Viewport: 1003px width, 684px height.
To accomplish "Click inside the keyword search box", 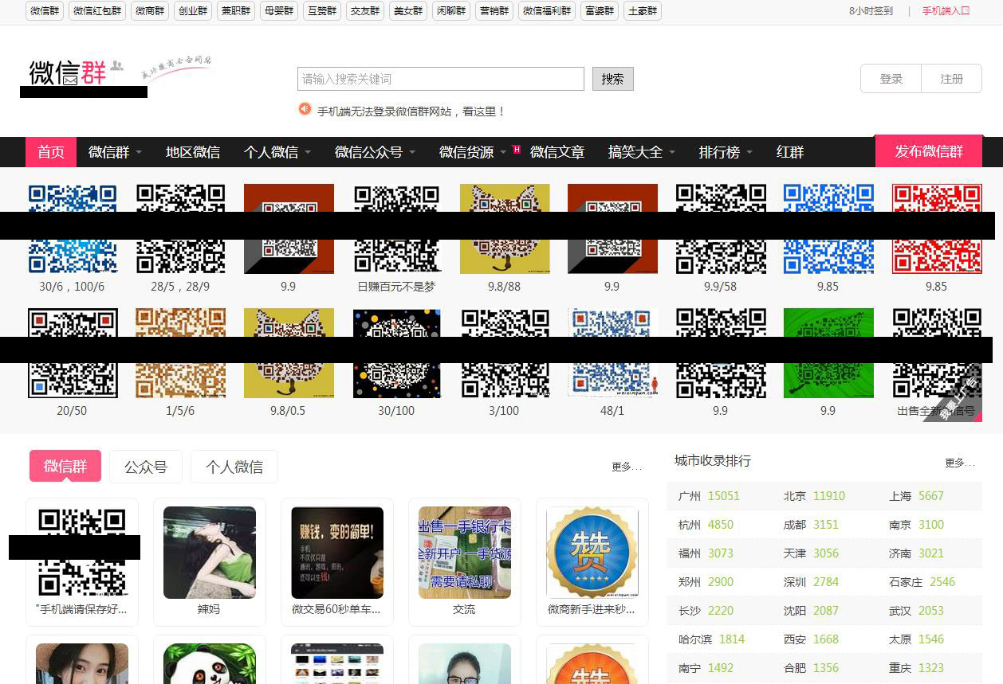I will (440, 79).
